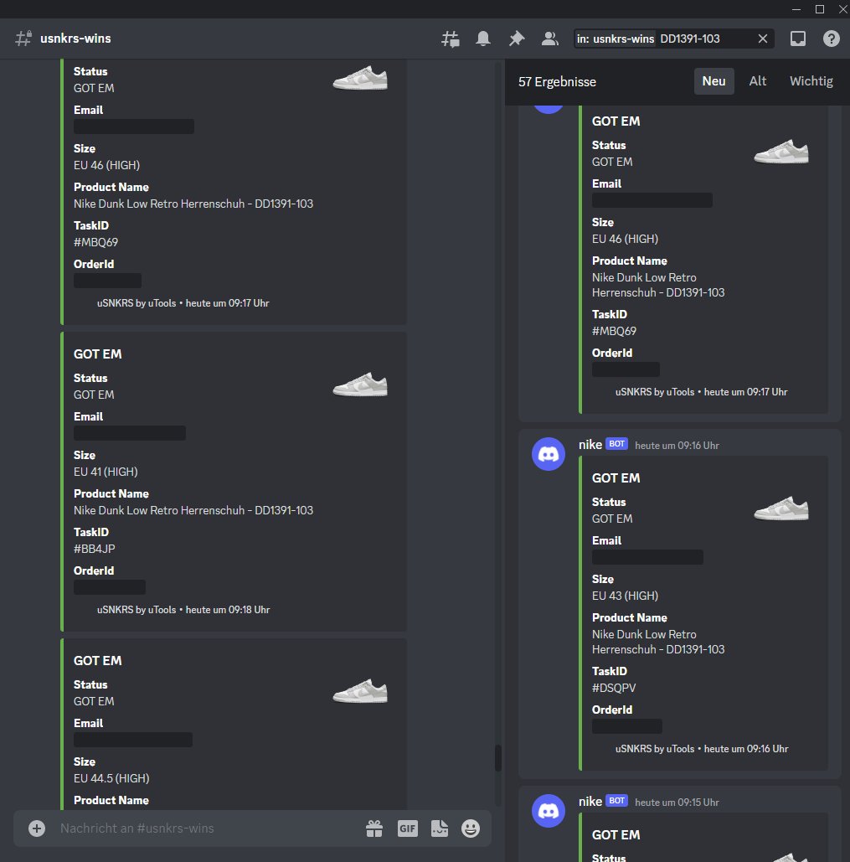
Task: Open sneaker thumbnail in EU 44.5 chat embed
Action: (360, 692)
